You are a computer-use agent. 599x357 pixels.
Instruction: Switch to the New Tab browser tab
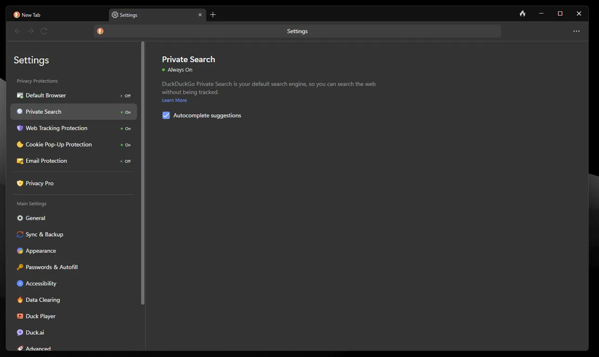click(30, 14)
